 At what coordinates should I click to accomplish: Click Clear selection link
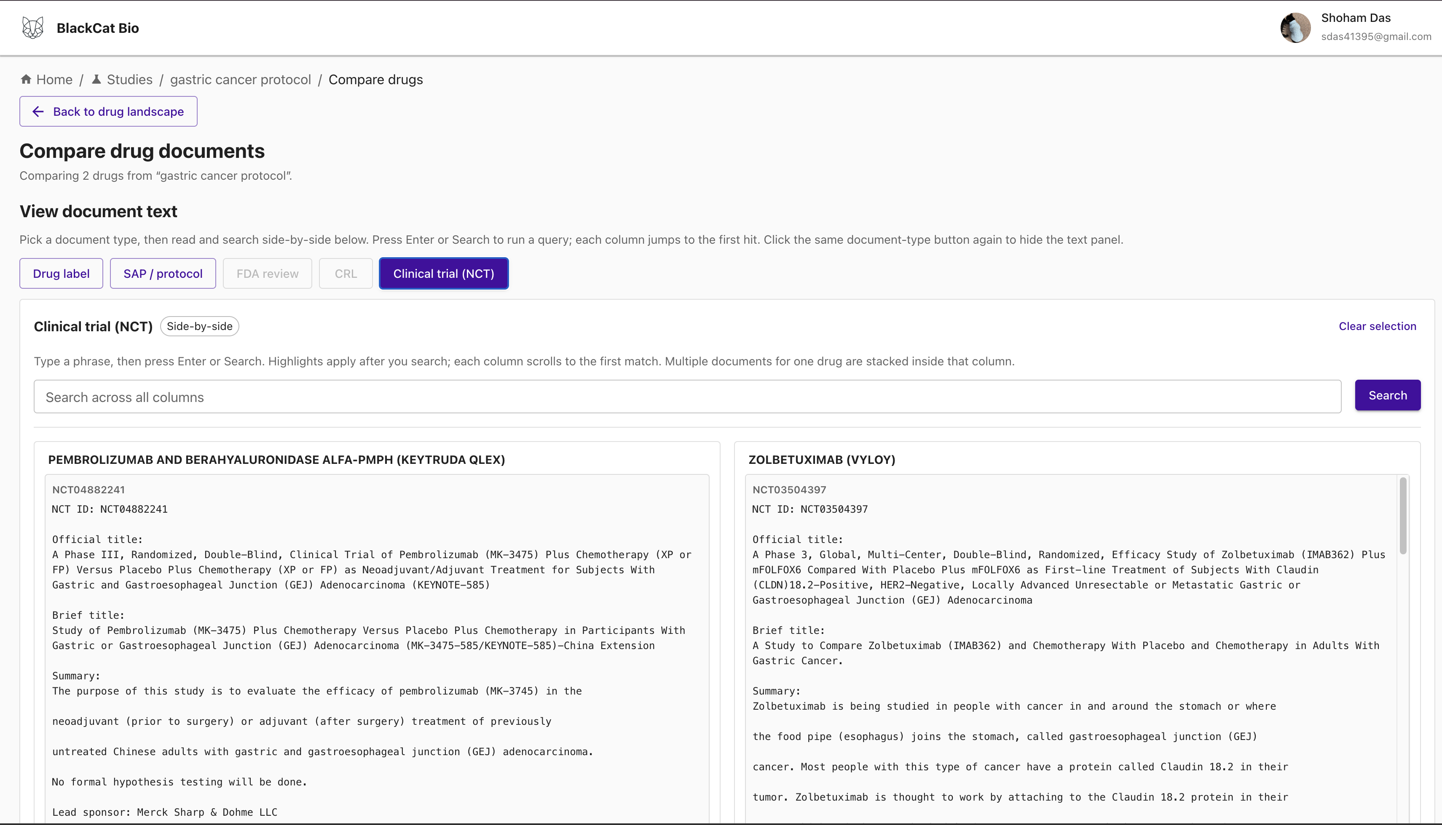(x=1378, y=326)
